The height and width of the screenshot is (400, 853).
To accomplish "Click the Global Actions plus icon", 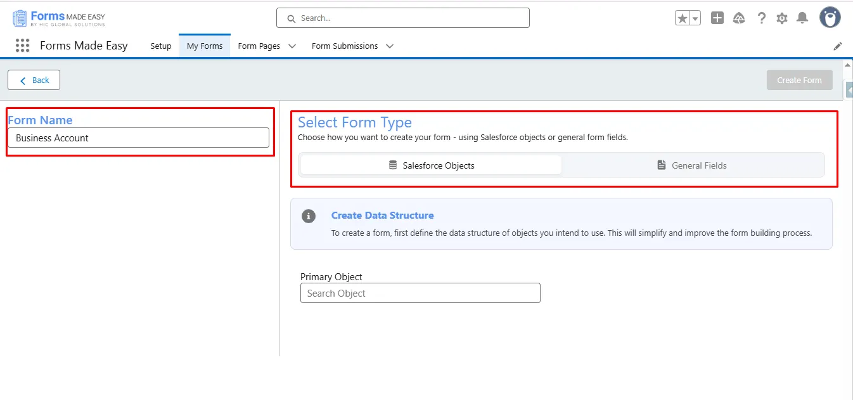I will point(717,18).
